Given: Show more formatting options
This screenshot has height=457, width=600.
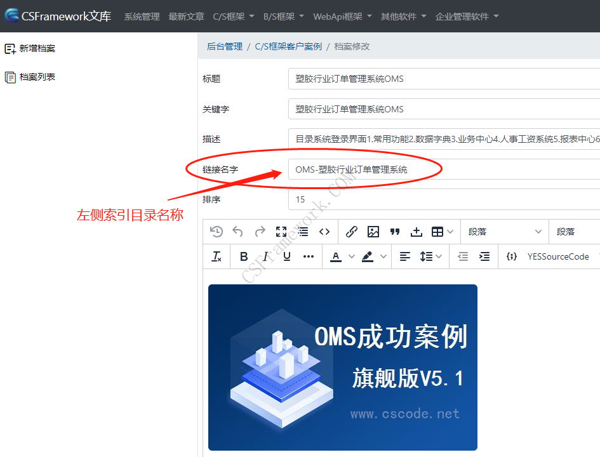Looking at the screenshot, I should click(309, 256).
